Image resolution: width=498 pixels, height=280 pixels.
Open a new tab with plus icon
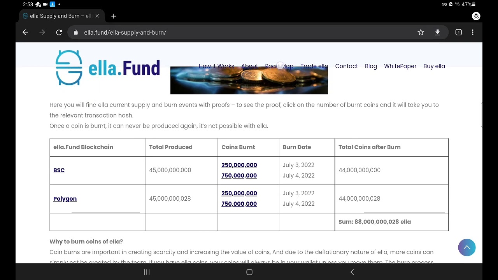pos(114,16)
